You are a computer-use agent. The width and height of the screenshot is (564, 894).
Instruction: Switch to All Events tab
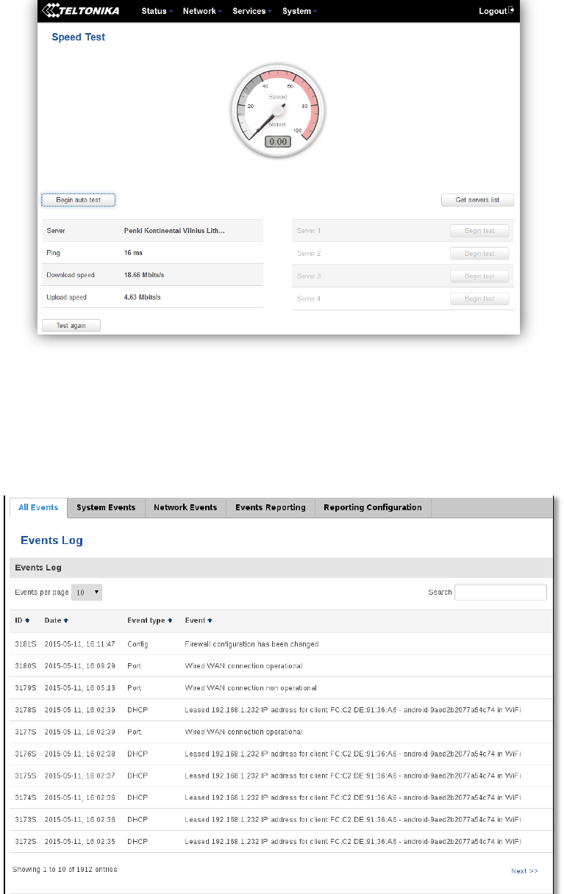(x=38, y=507)
